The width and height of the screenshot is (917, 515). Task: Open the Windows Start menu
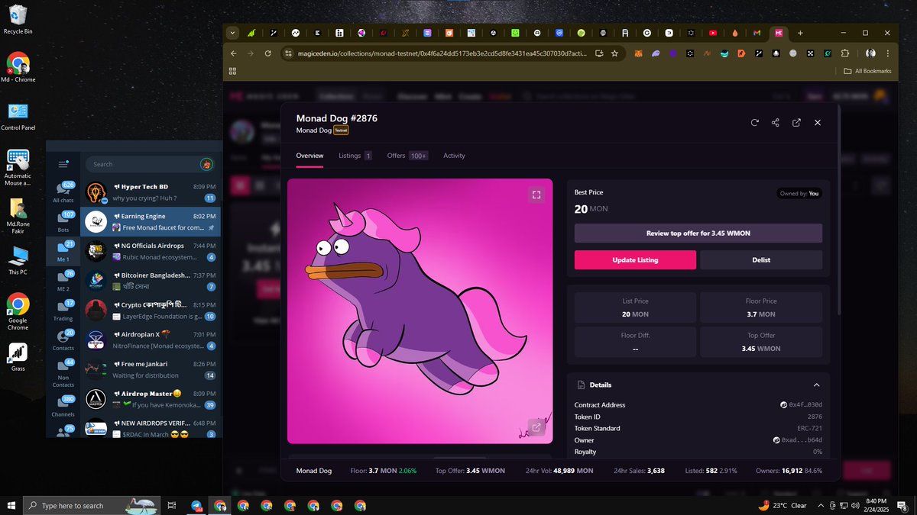point(11,505)
